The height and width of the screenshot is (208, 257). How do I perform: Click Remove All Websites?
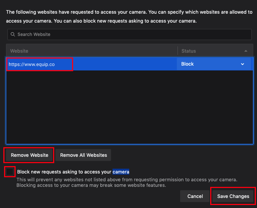(84, 155)
